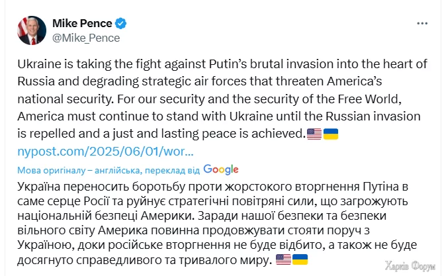This screenshot has width=442, height=276.
Task: Open the three-dot more options menu
Action: click(421, 23)
